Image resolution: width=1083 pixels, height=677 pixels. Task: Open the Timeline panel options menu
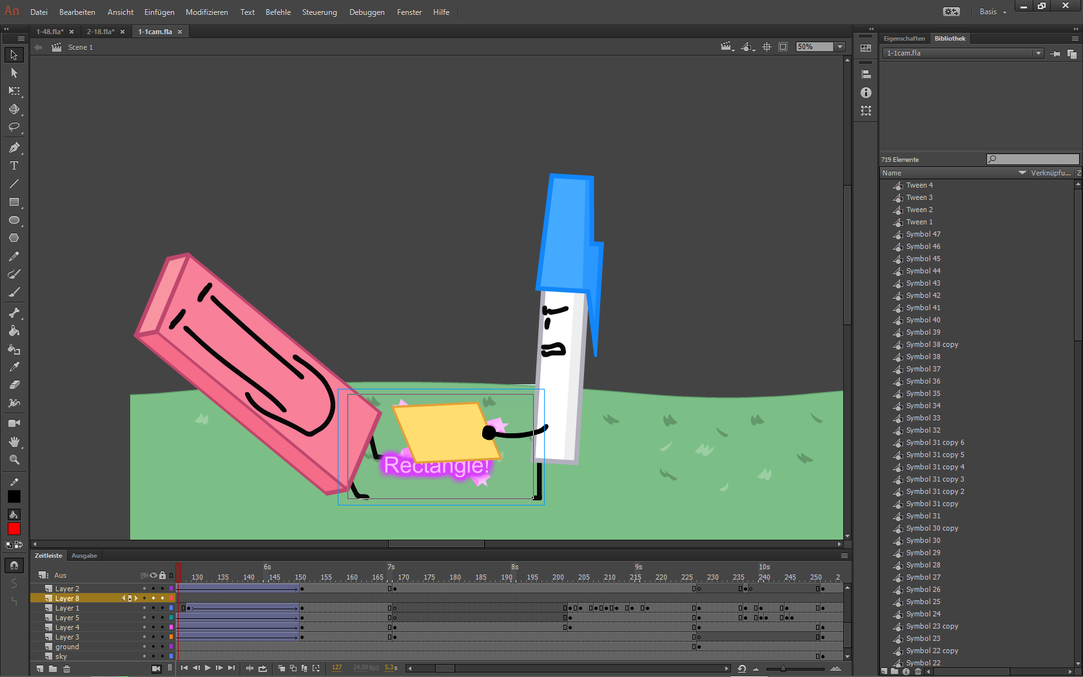[844, 555]
